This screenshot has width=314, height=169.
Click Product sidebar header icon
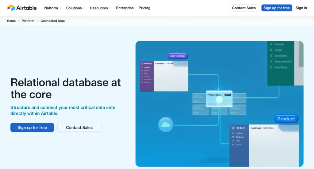[x=233, y=128]
